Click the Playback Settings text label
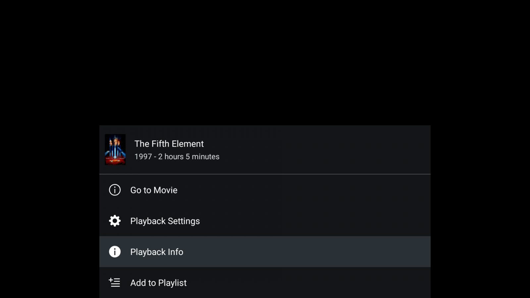Screen dimensions: 530x298 165,221
